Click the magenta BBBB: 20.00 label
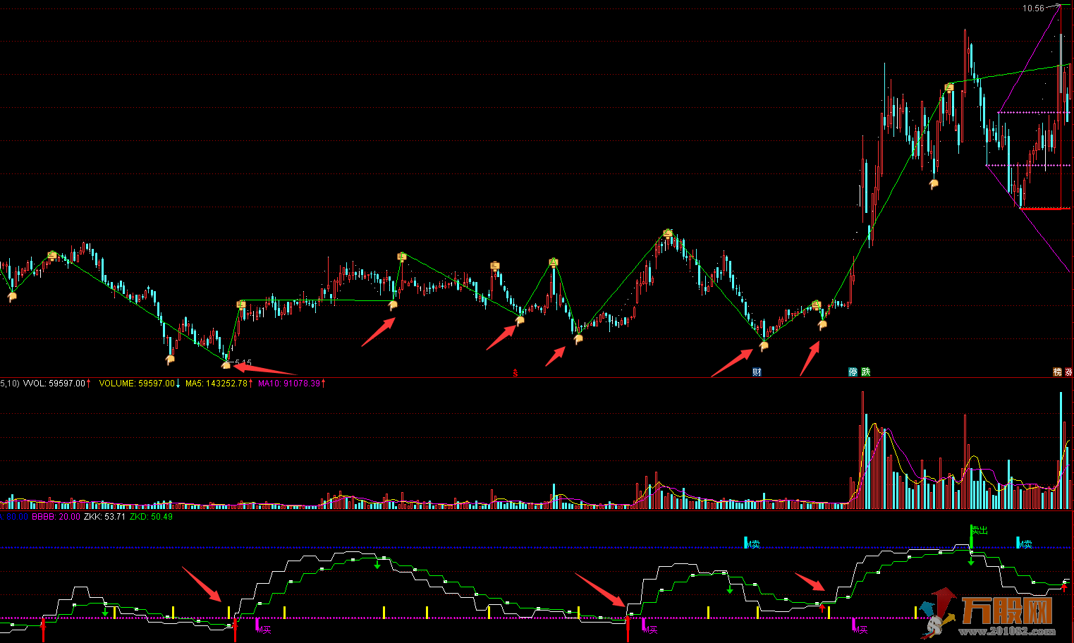The image size is (1074, 643). click(56, 517)
